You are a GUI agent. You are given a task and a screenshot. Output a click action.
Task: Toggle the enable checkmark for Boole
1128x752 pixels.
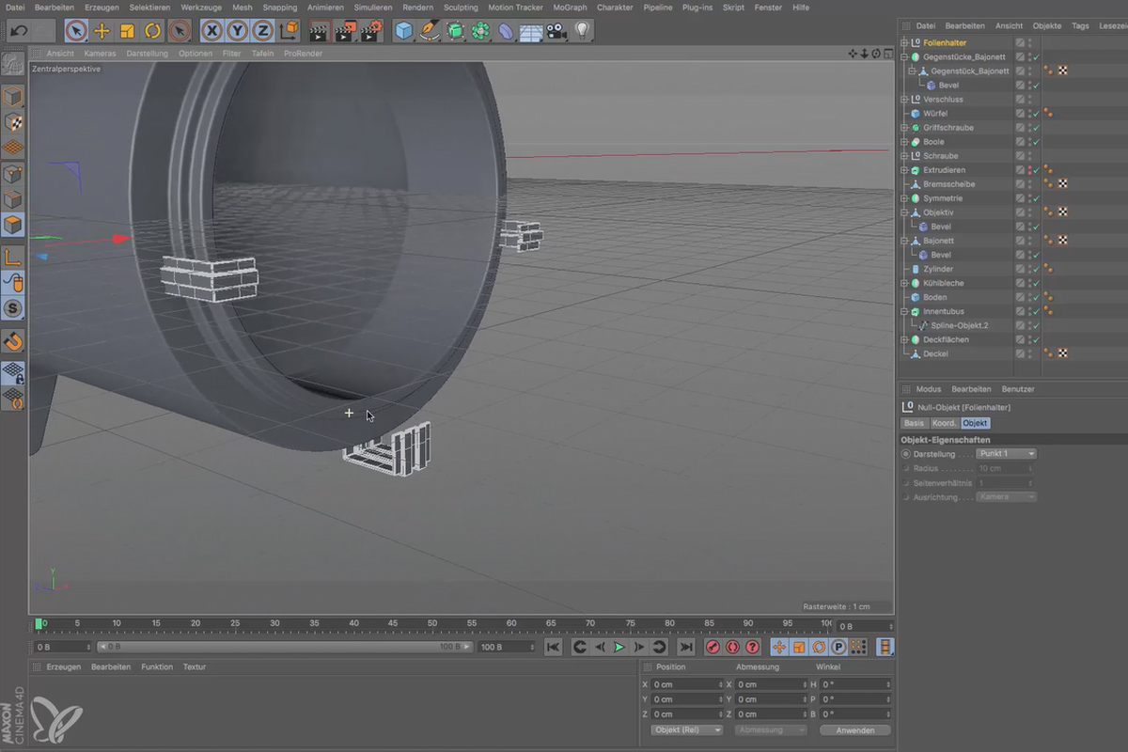point(1036,142)
